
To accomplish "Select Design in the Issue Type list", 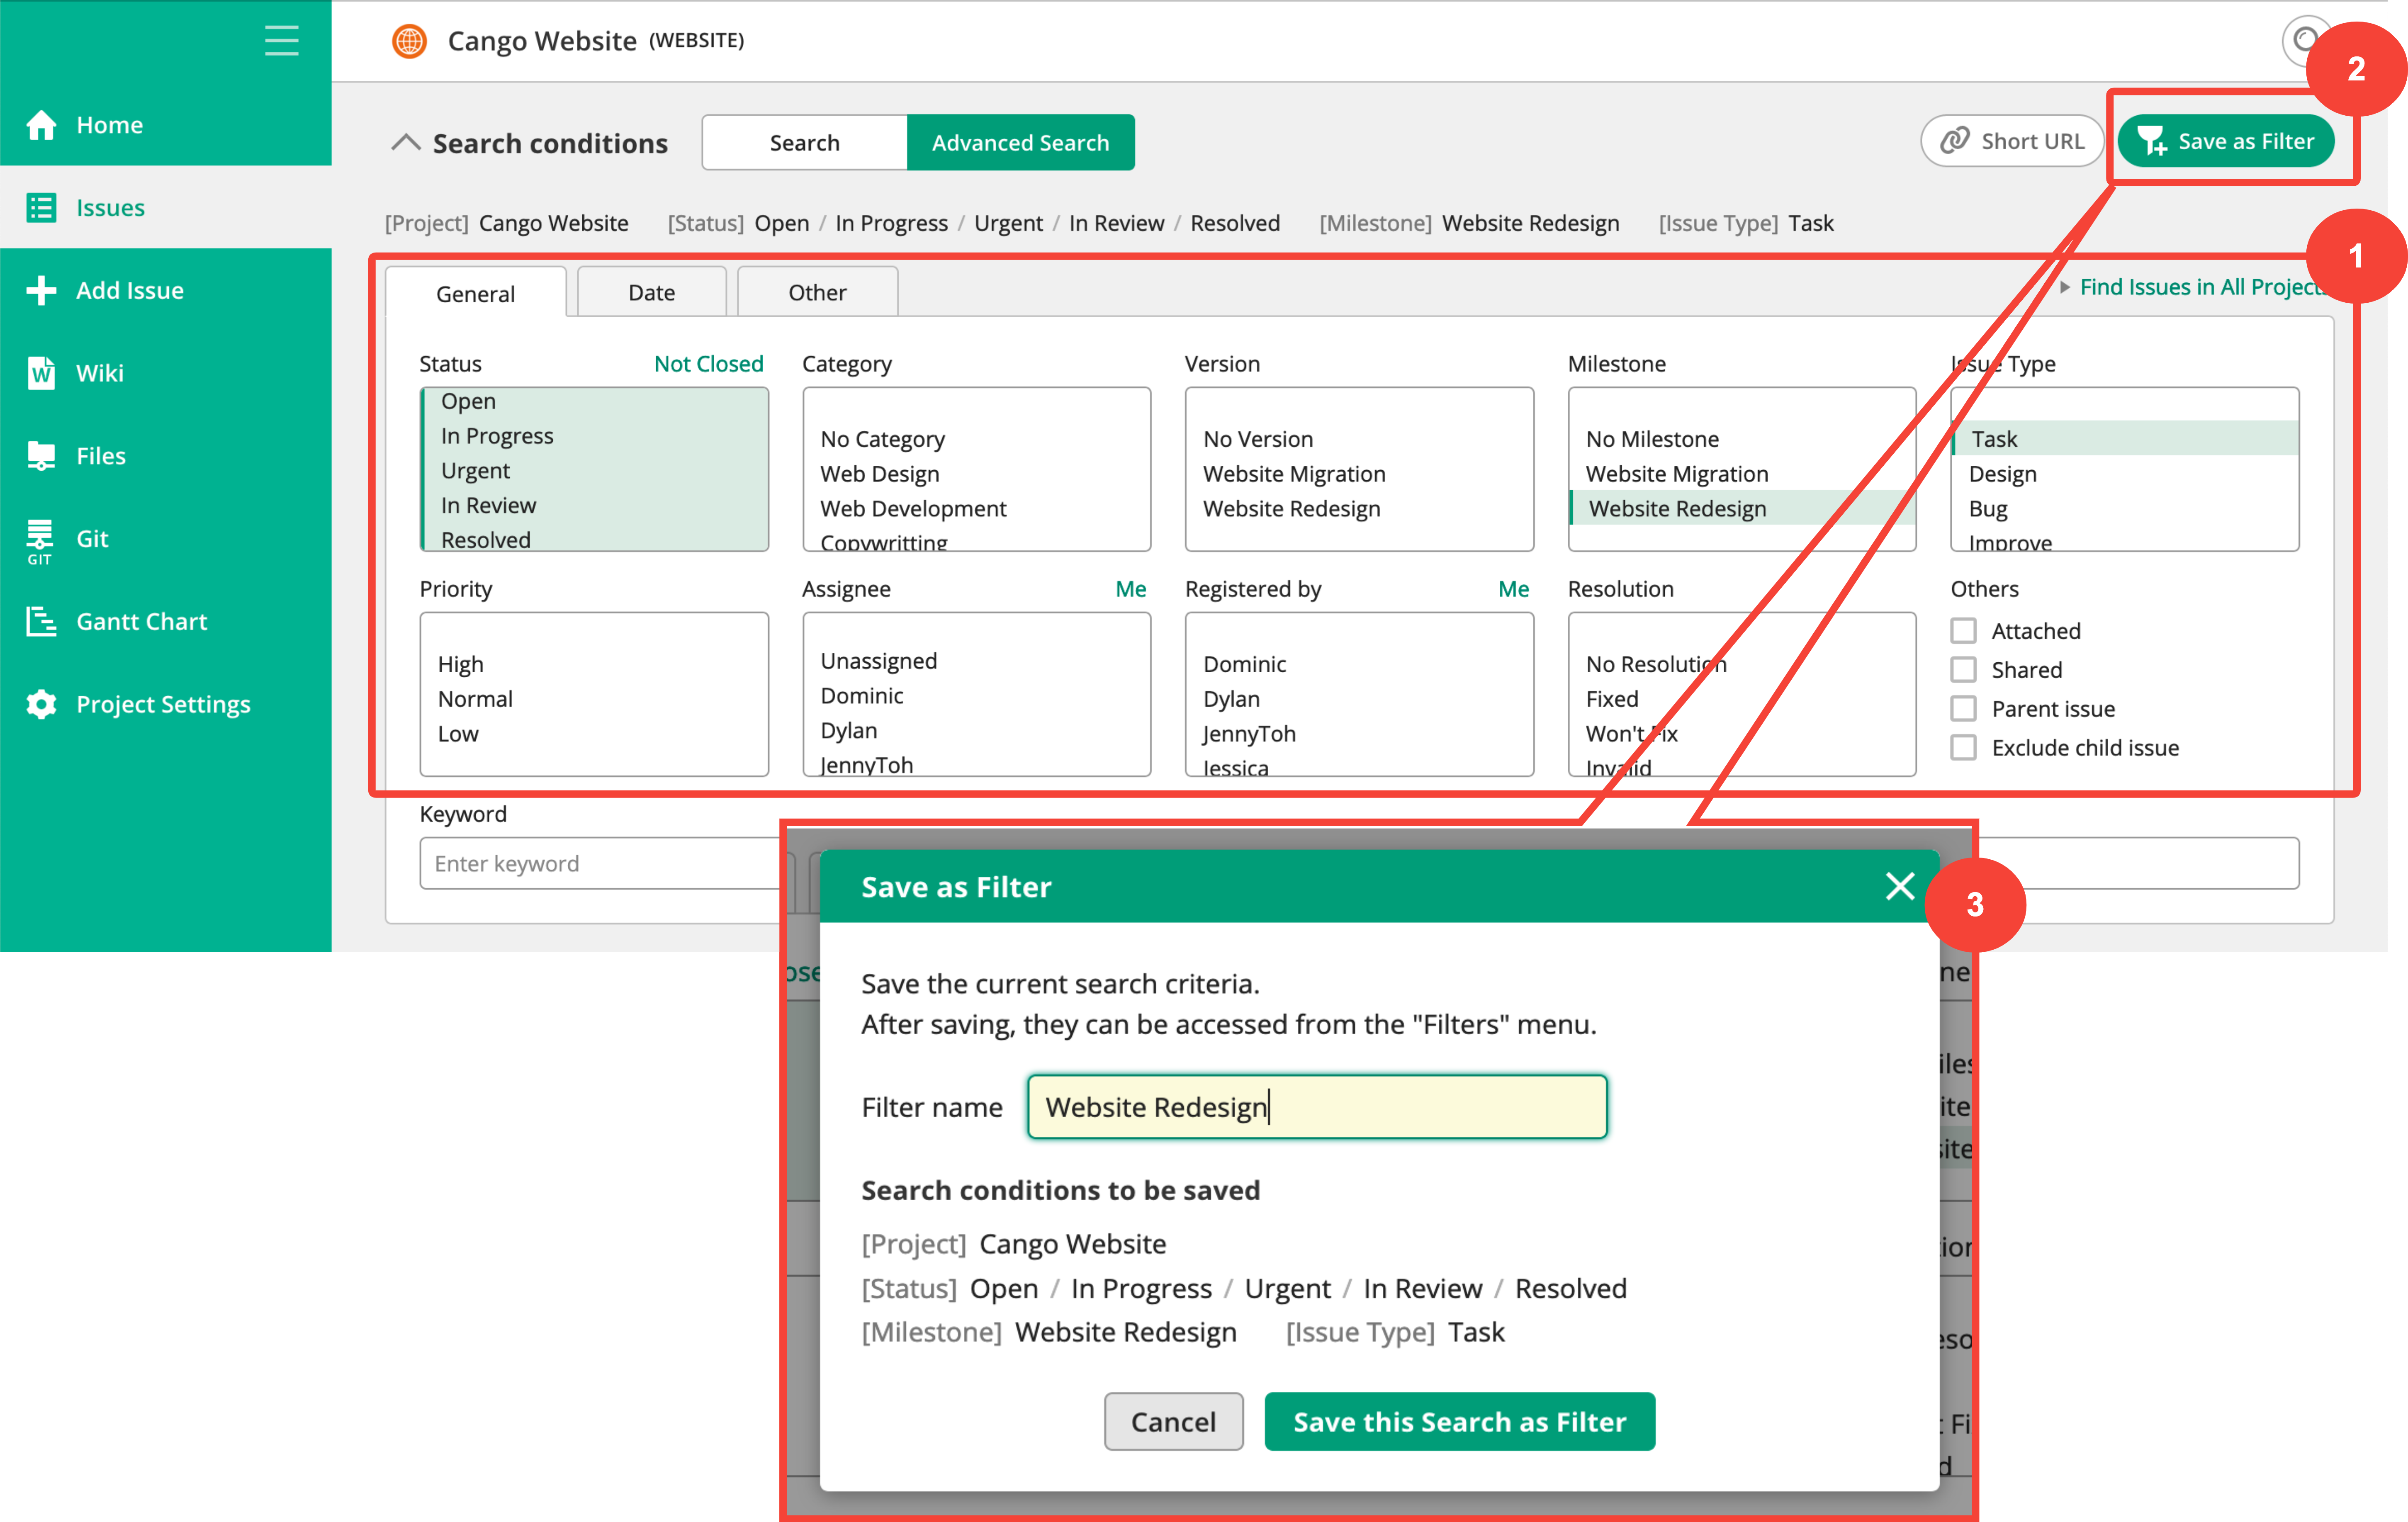I will point(2125,474).
